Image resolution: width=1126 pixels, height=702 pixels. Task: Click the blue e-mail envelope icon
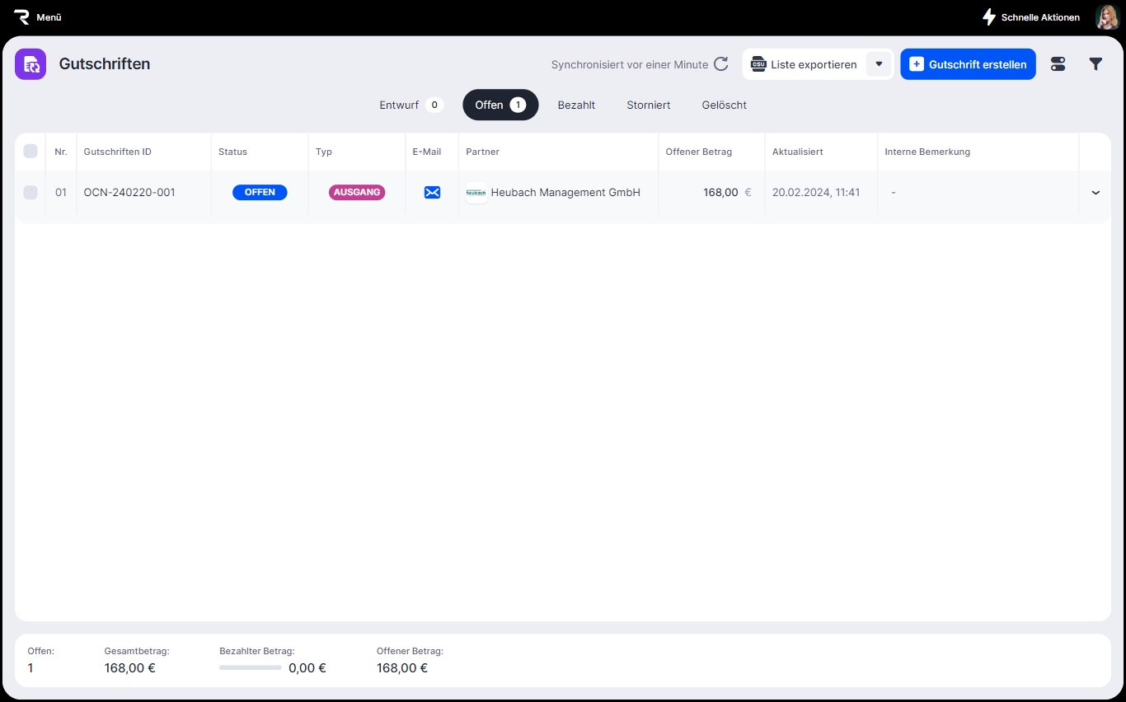432,192
